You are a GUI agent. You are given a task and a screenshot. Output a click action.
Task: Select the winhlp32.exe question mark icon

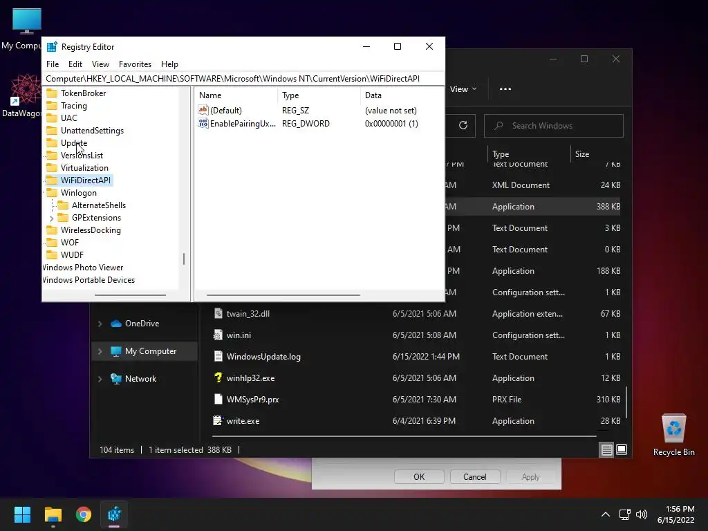pyautogui.click(x=218, y=378)
